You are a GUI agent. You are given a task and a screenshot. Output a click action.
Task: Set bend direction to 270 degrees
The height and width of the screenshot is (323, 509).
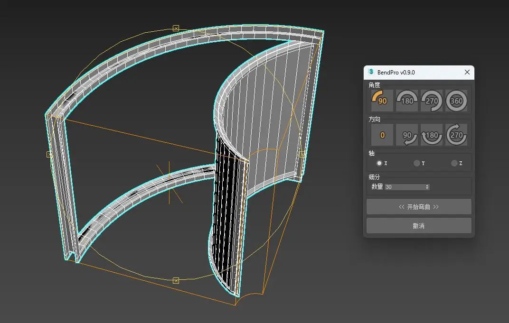click(x=456, y=135)
